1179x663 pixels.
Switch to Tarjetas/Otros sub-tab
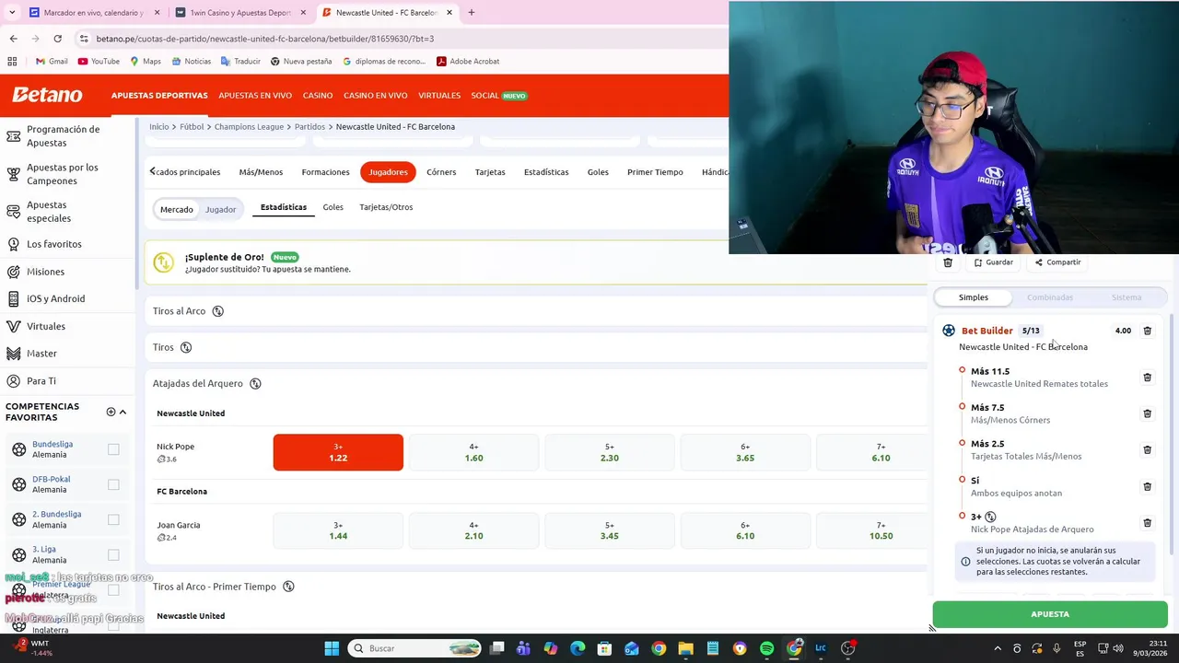[x=386, y=207]
